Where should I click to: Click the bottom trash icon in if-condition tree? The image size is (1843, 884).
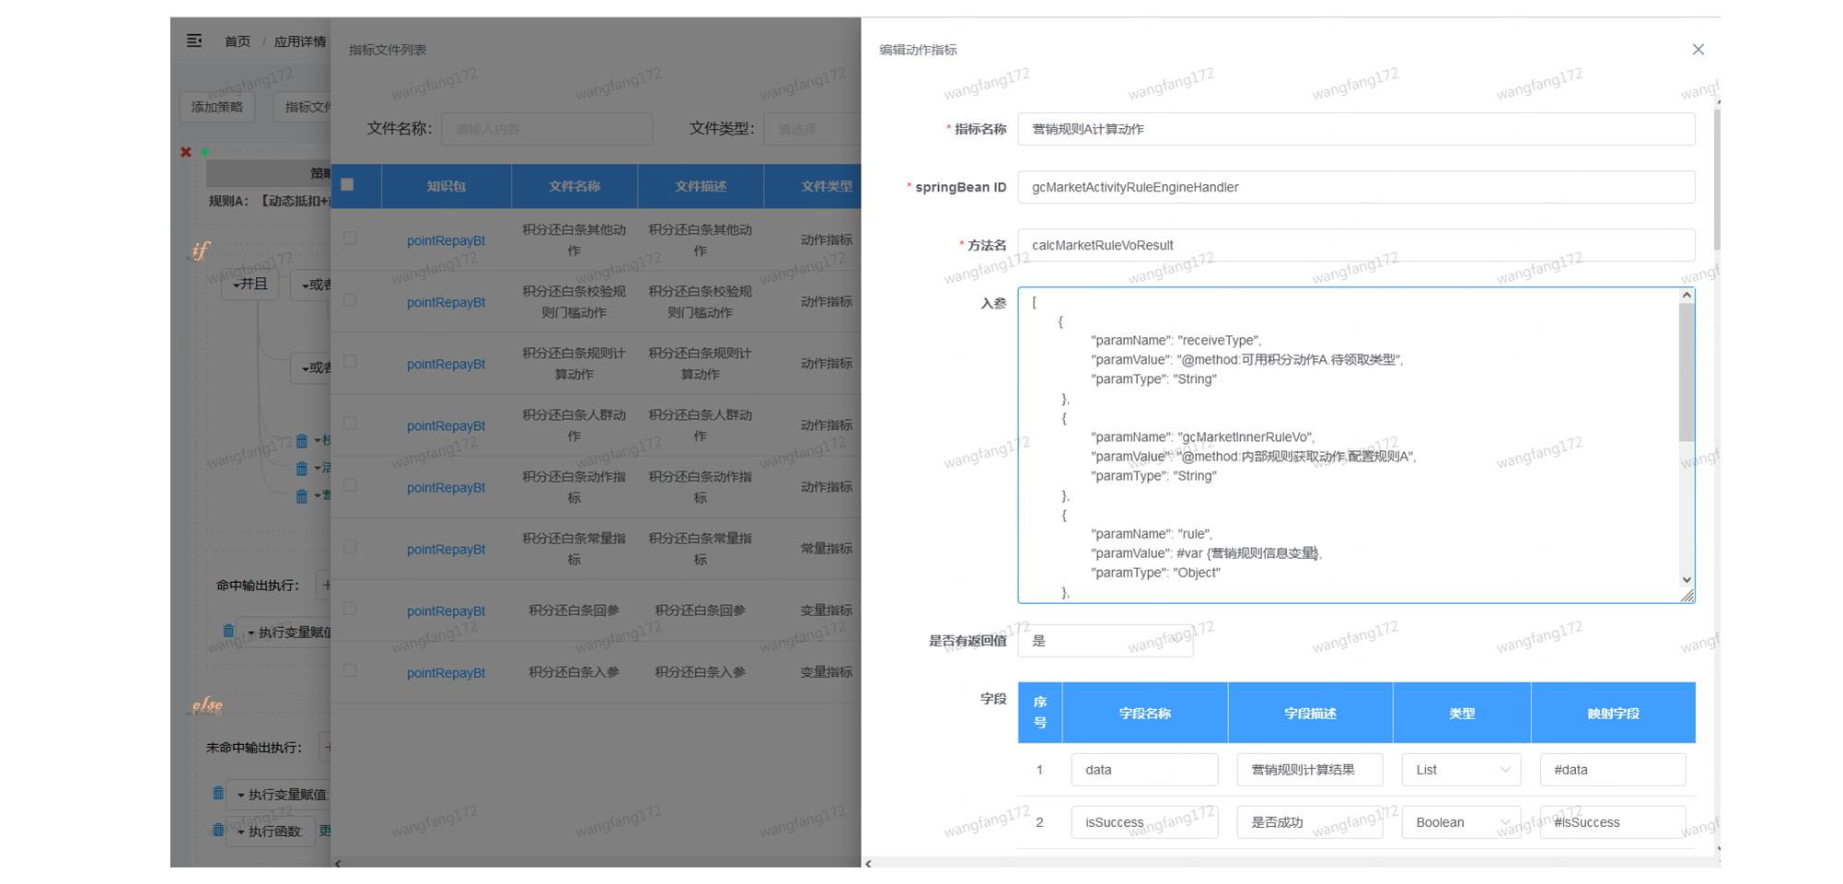(302, 496)
